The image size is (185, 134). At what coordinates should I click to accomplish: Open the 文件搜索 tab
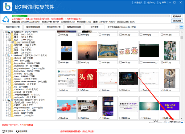pyautogui.click(x=95, y=27)
